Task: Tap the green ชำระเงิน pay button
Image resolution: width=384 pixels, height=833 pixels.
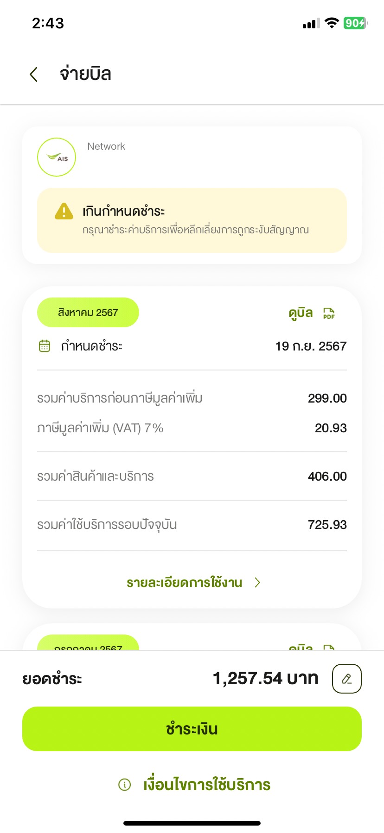Action: coord(192,729)
